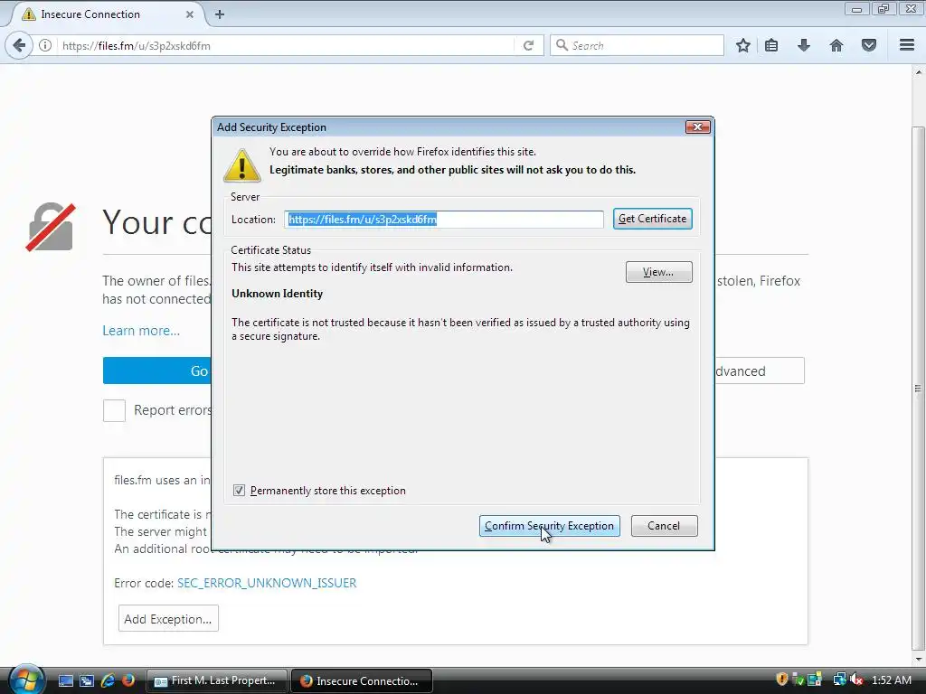
Task: Confirm Security Exception
Action: pyautogui.click(x=549, y=526)
